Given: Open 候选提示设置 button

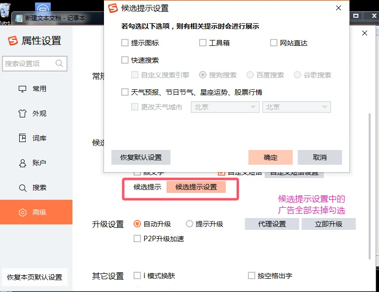Looking at the screenshot, I should tap(196, 187).
